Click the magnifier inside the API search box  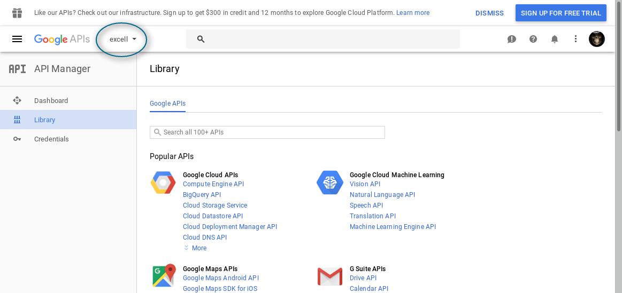click(x=157, y=132)
